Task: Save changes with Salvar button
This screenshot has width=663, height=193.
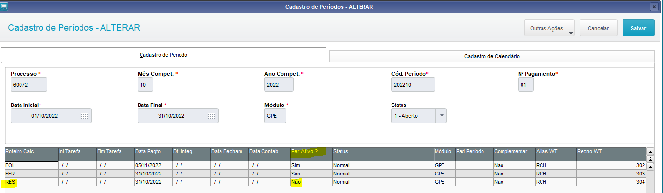Action: click(x=638, y=28)
